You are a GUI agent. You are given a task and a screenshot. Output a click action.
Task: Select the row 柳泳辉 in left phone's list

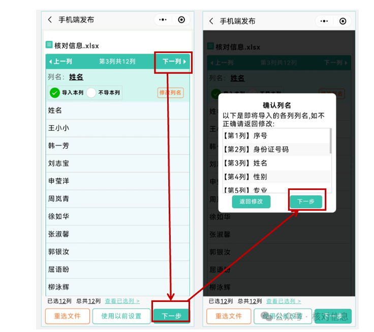click(118, 287)
